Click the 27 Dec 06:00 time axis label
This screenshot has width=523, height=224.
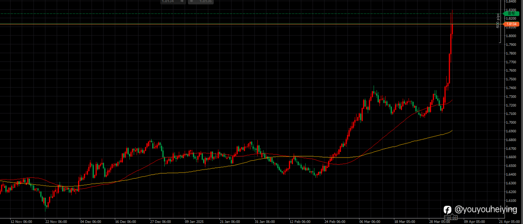click(x=160, y=222)
